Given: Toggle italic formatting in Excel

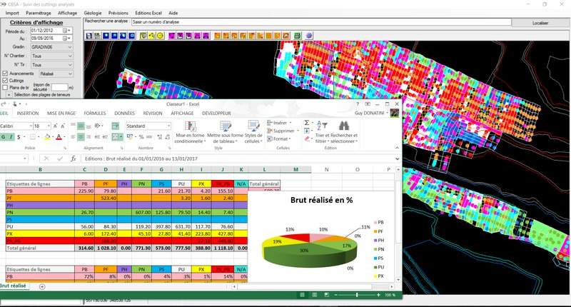Looking at the screenshot, I should click(11, 137).
